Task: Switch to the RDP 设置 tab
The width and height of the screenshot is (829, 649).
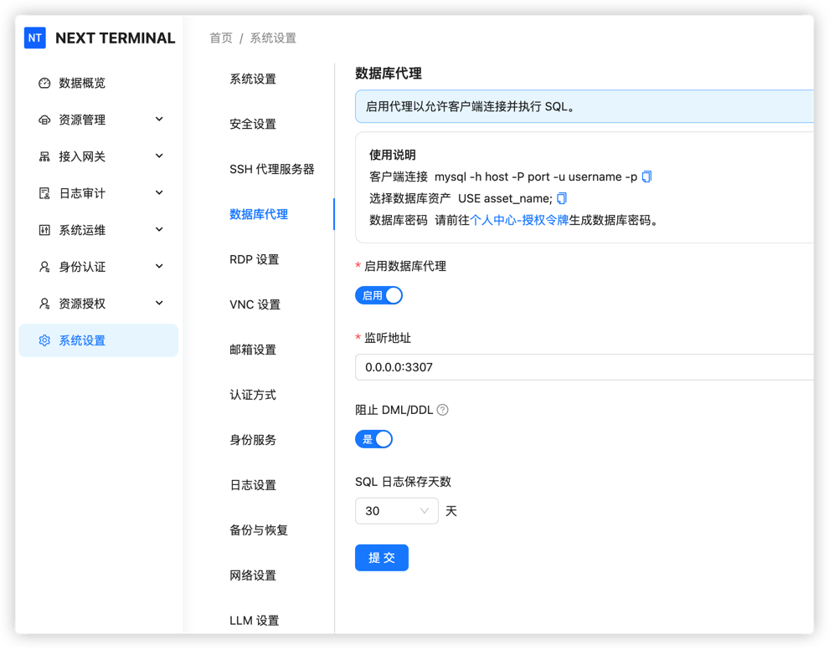Action: (255, 259)
